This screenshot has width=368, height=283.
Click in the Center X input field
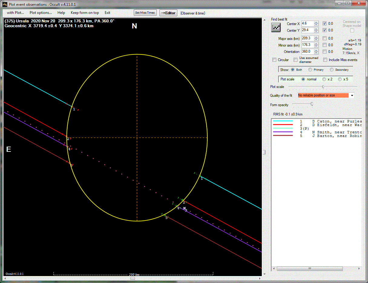click(308, 24)
